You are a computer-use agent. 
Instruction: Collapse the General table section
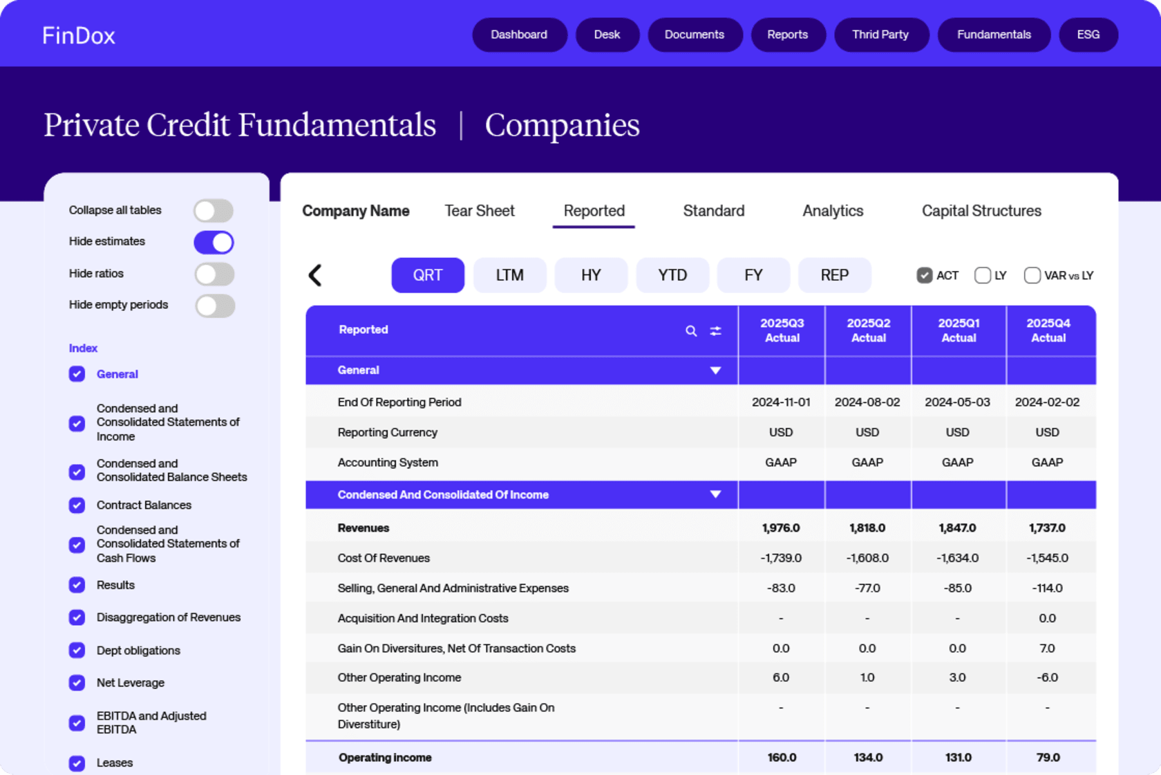[715, 371]
